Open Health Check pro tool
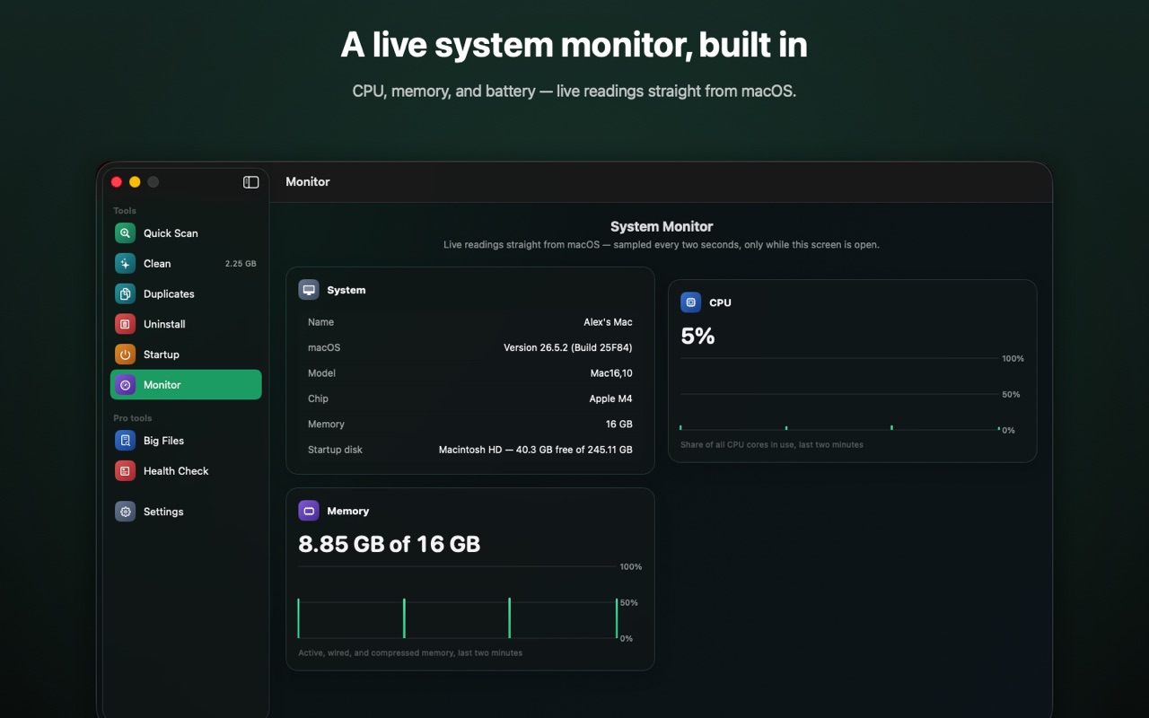 186,471
